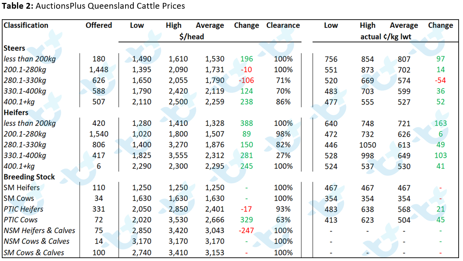Click the ¢/kg high value 998
This screenshot has width=463, height=261.
tap(368, 156)
